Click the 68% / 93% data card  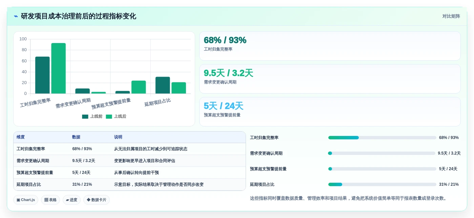pos(330,46)
